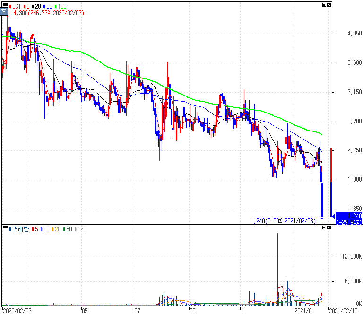The image size is (363, 314).
Task: Click the 2020/02/03 start date label
Action: [x=17, y=311]
